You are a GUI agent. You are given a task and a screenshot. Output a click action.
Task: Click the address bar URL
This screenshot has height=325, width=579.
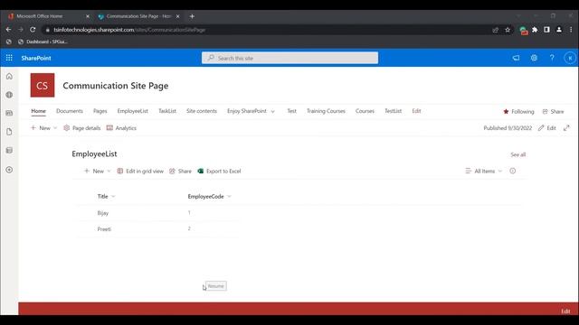pyautogui.click(x=129, y=30)
